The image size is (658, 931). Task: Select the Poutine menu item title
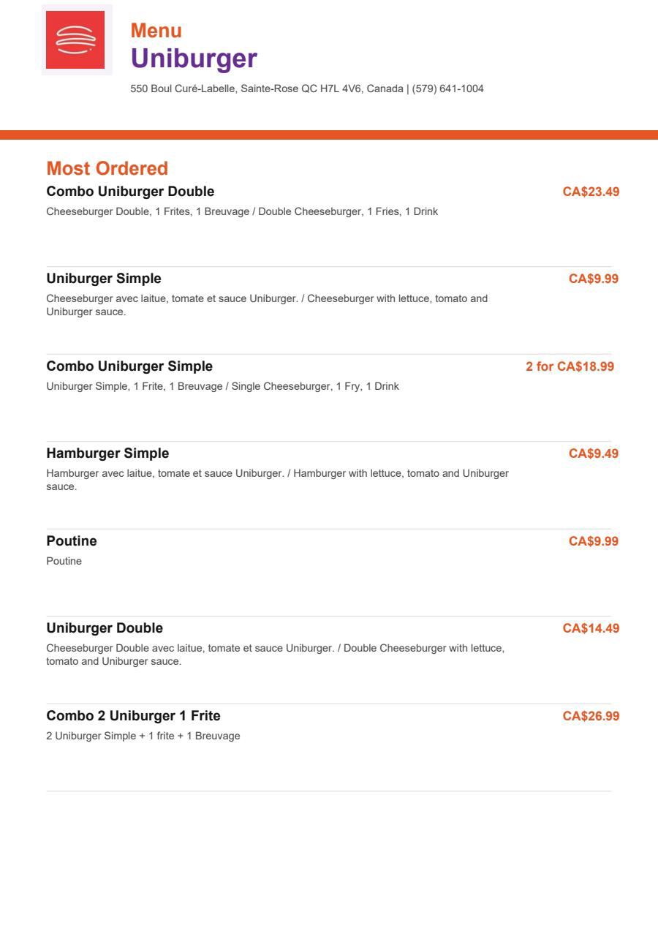coord(72,541)
